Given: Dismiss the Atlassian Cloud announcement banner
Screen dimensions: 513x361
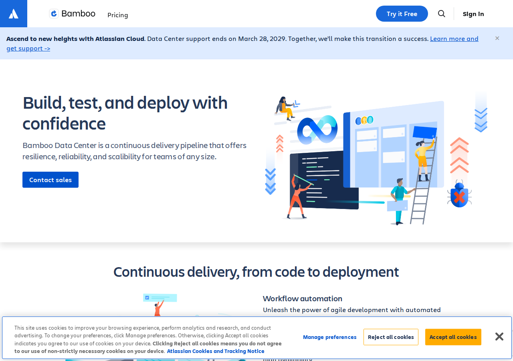Looking at the screenshot, I should coord(497,38).
